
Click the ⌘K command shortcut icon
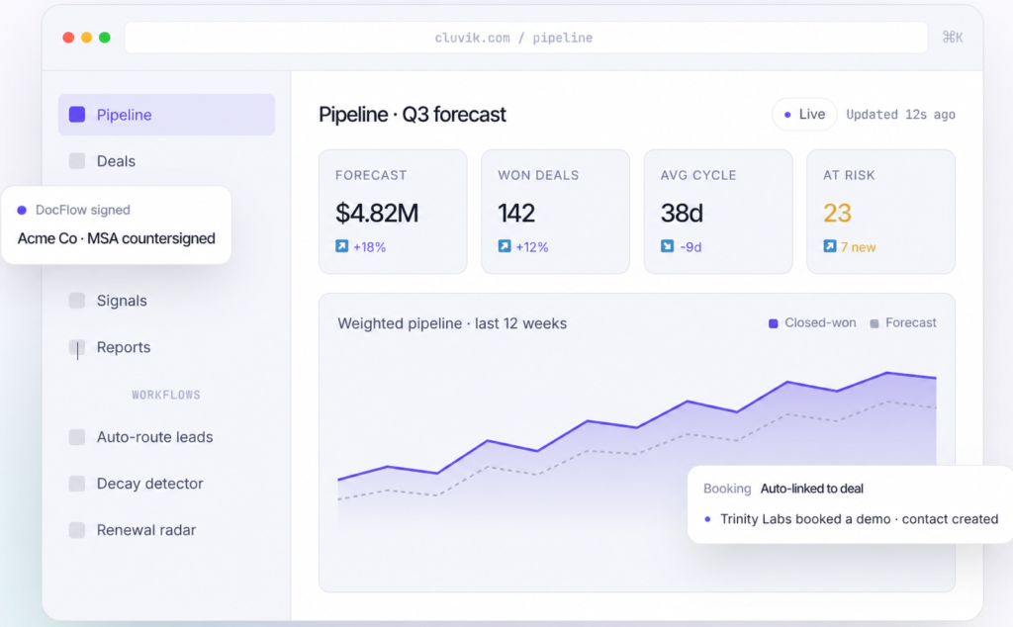point(953,38)
